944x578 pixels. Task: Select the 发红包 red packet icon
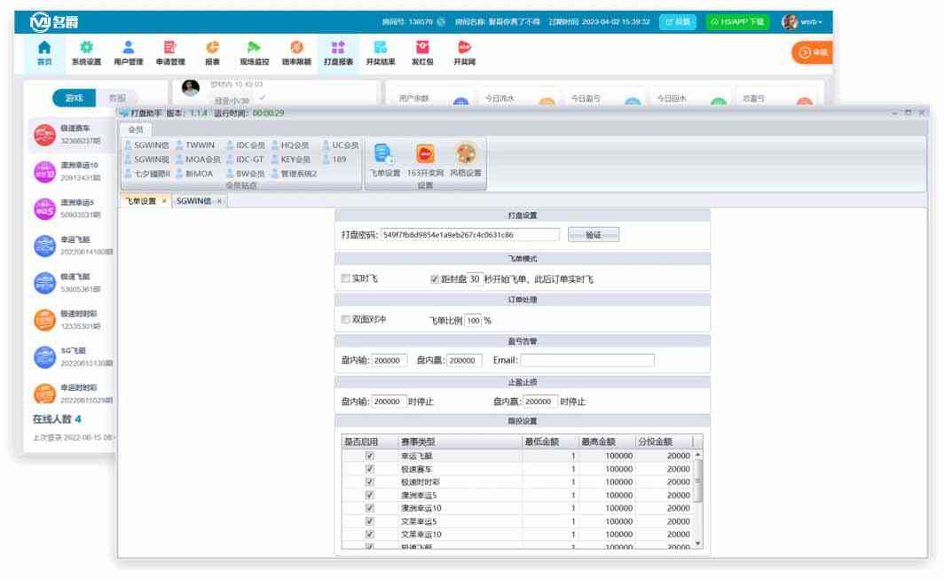(x=421, y=52)
